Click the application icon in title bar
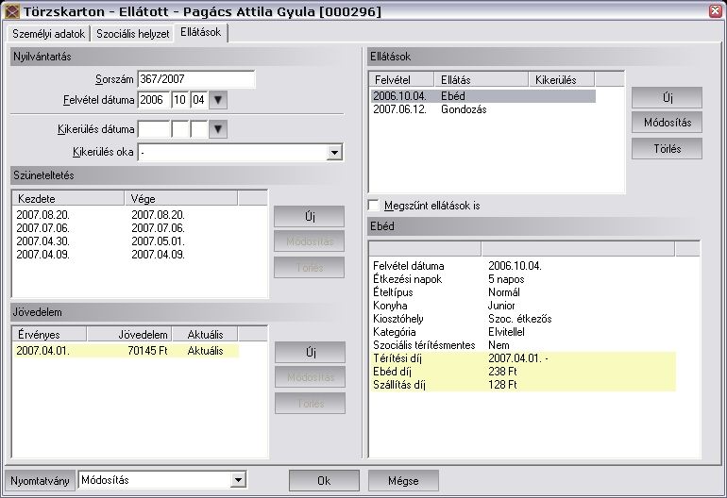Viewport: 727px width, 498px height. coord(12,12)
